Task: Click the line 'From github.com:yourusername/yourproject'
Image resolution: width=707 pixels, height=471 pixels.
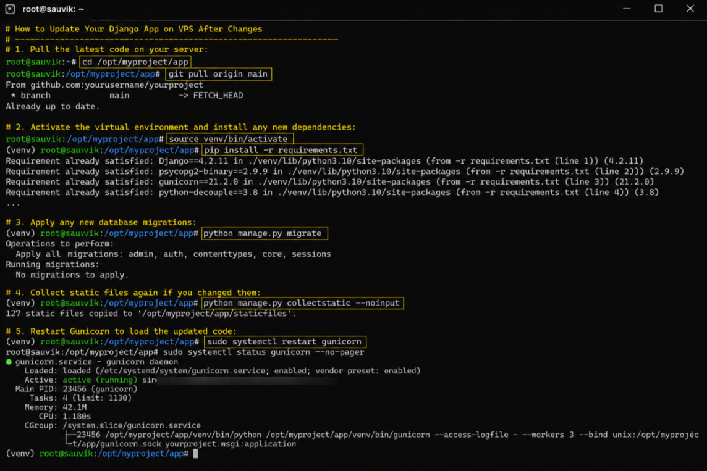Action: coord(104,85)
